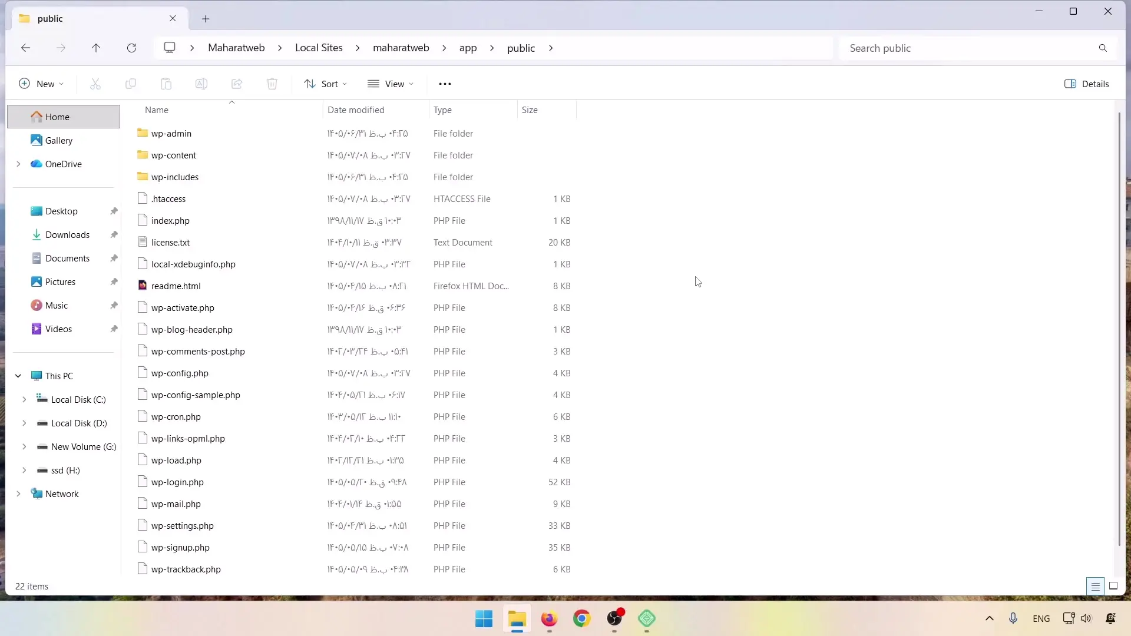This screenshot has height=636, width=1131.
Task: Click the Cut toolbar icon
Action: (95, 84)
